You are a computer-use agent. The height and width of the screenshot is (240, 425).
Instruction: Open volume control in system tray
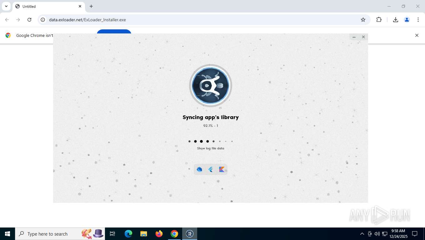[x=377, y=234]
